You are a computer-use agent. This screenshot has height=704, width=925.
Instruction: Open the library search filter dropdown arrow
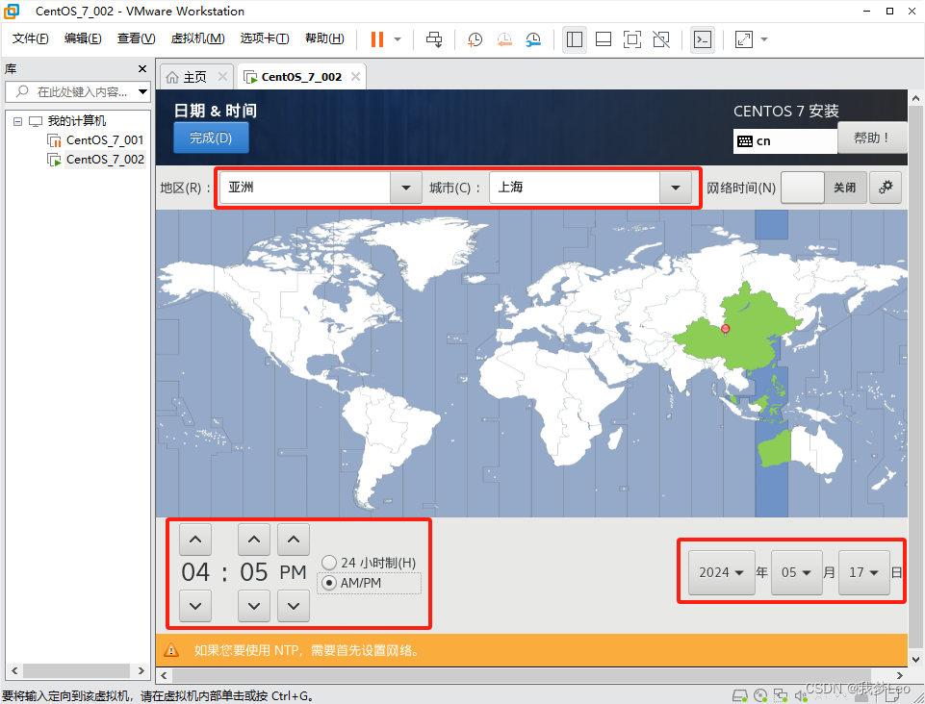(x=142, y=91)
